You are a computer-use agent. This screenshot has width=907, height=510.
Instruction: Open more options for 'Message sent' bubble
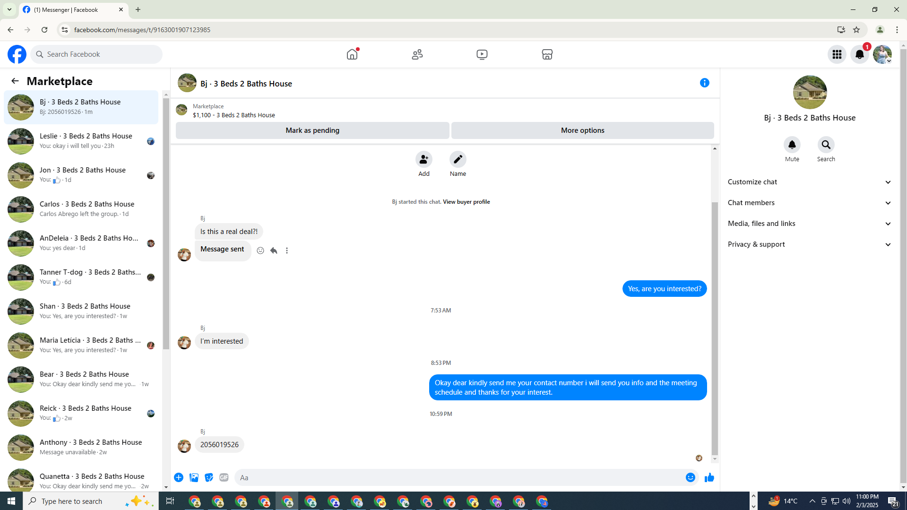coord(287,251)
